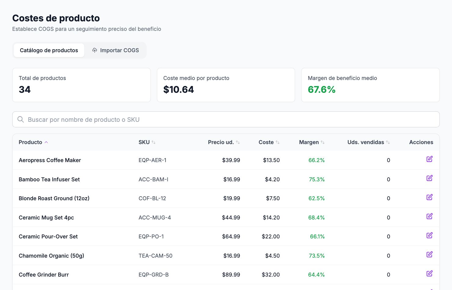Screen dimensions: 452x290
Task: Sort table by Uds. vendidas column
Action: click(x=369, y=142)
